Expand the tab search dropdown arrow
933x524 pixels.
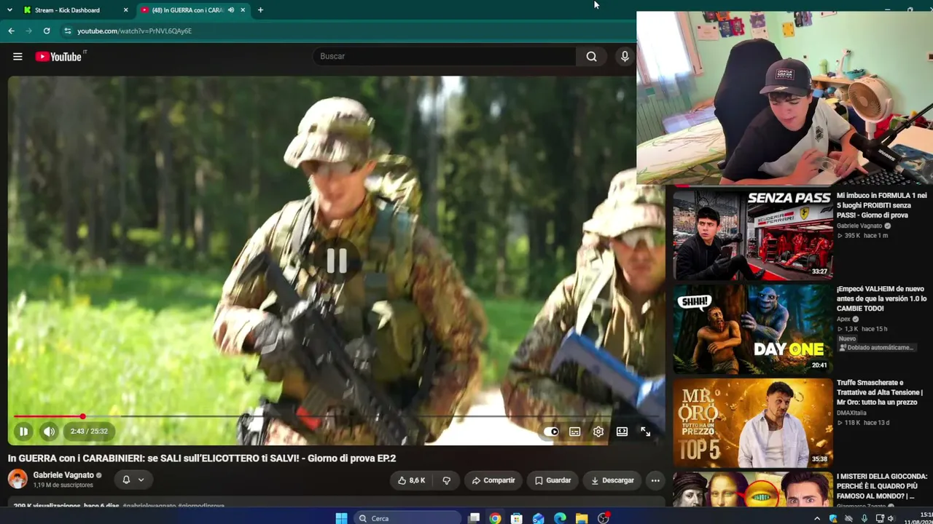9,10
